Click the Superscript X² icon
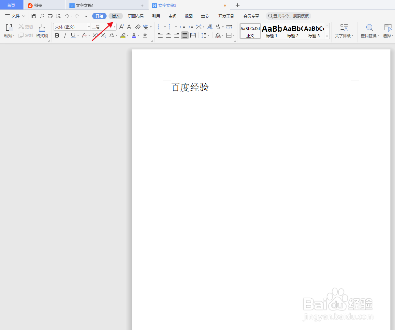The height and width of the screenshot is (330, 395). click(95, 35)
